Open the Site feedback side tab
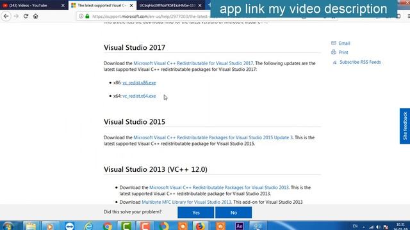The width and height of the screenshot is (410, 230). tap(405, 126)
